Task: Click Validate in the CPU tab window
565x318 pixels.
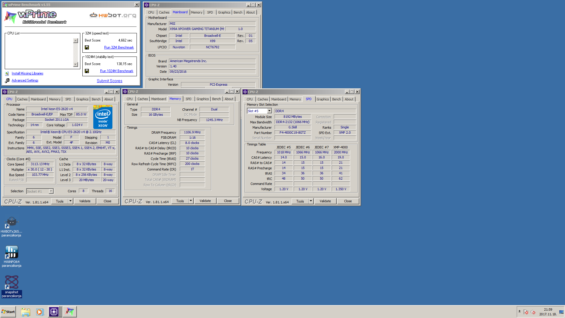Action: (x=85, y=201)
